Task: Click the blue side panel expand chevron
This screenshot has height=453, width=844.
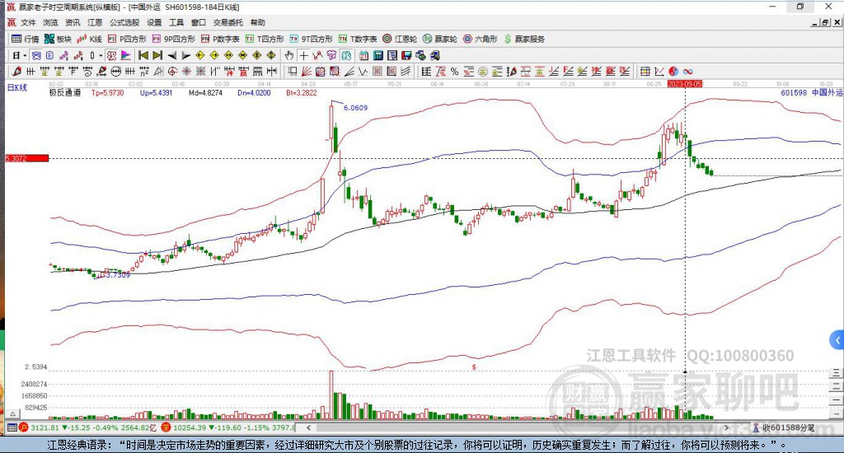Action: [x=837, y=340]
